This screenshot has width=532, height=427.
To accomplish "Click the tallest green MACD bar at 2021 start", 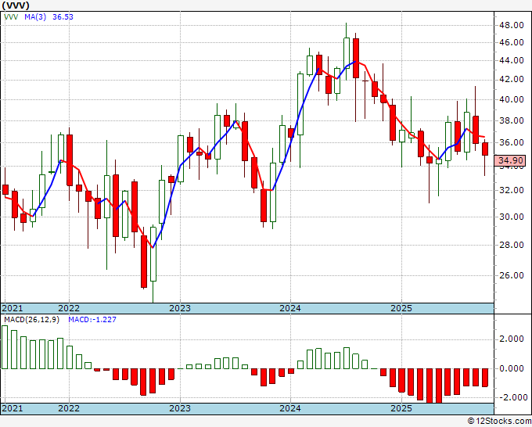I will coord(5,347).
